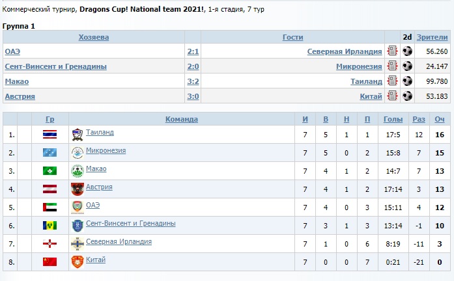Sort standings by Голы column
Image resolution: width=454 pixels, height=281 pixels.
point(393,119)
